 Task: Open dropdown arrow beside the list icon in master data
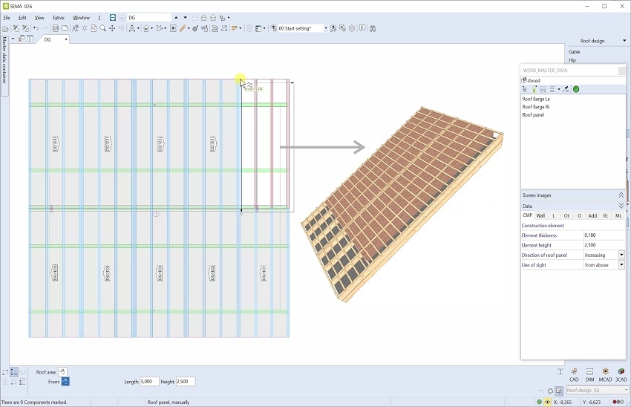(x=559, y=89)
